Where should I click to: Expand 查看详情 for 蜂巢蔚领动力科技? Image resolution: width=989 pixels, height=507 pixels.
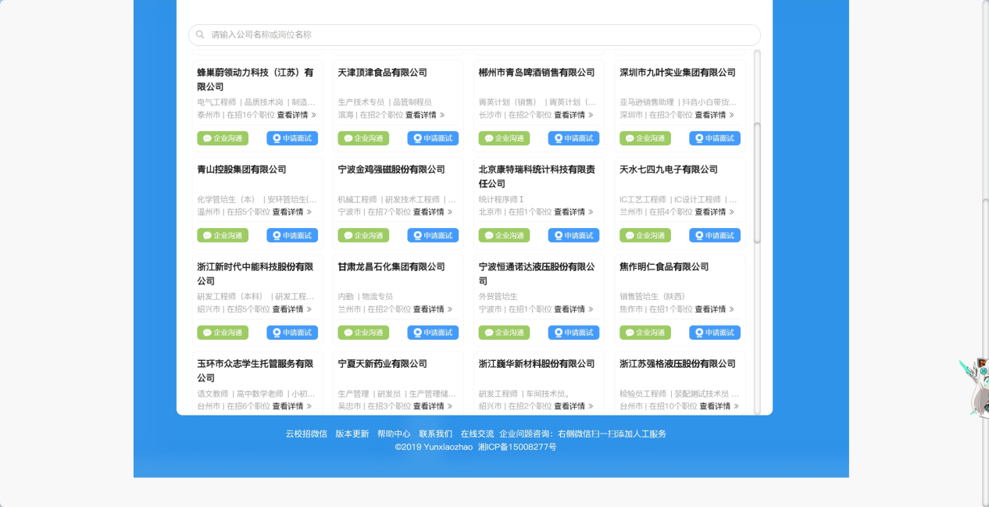click(296, 115)
